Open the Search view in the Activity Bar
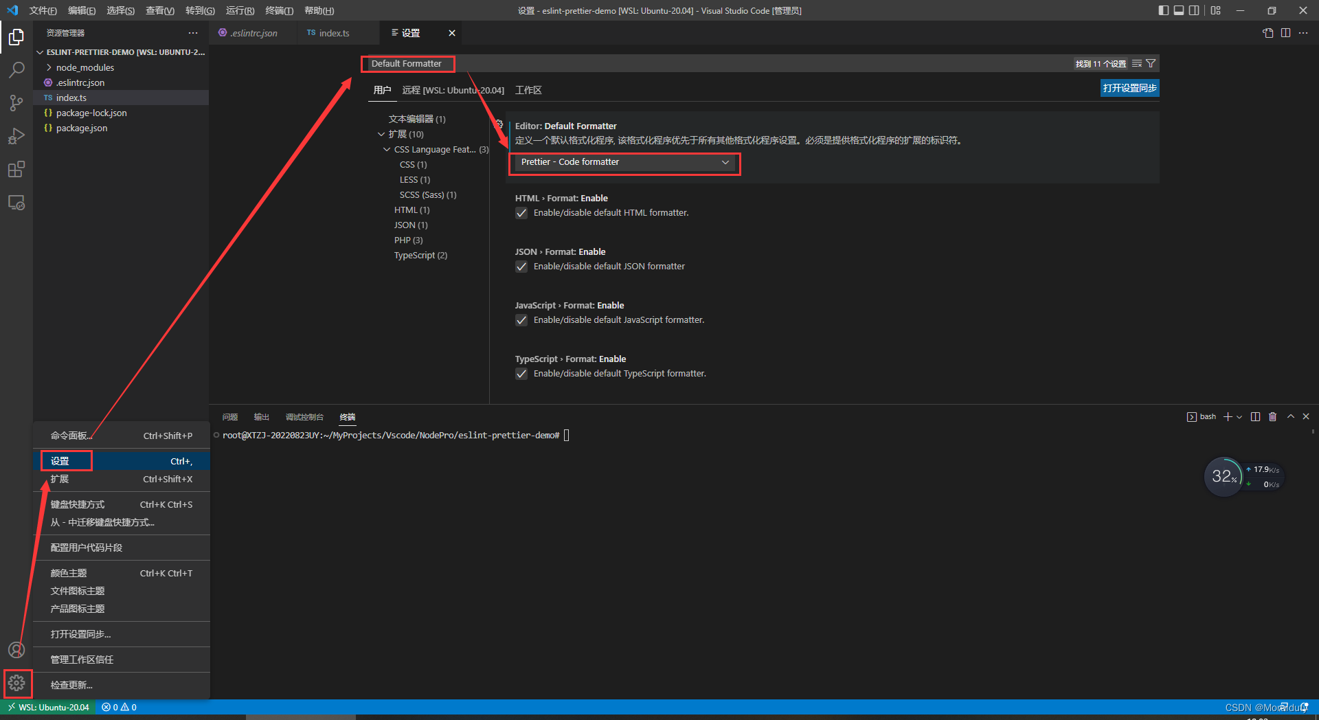The height and width of the screenshot is (720, 1319). click(x=16, y=69)
